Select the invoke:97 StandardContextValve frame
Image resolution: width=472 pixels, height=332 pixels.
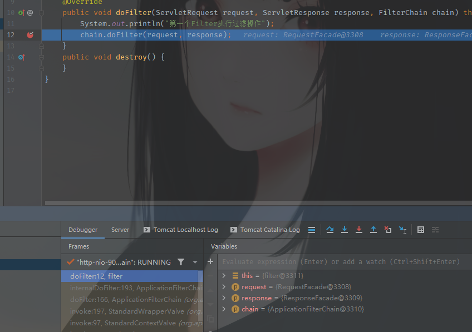coord(130,323)
